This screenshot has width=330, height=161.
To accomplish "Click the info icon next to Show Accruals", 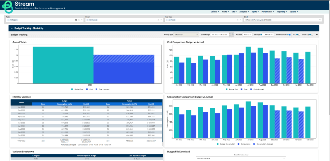I will click(x=287, y=34).
